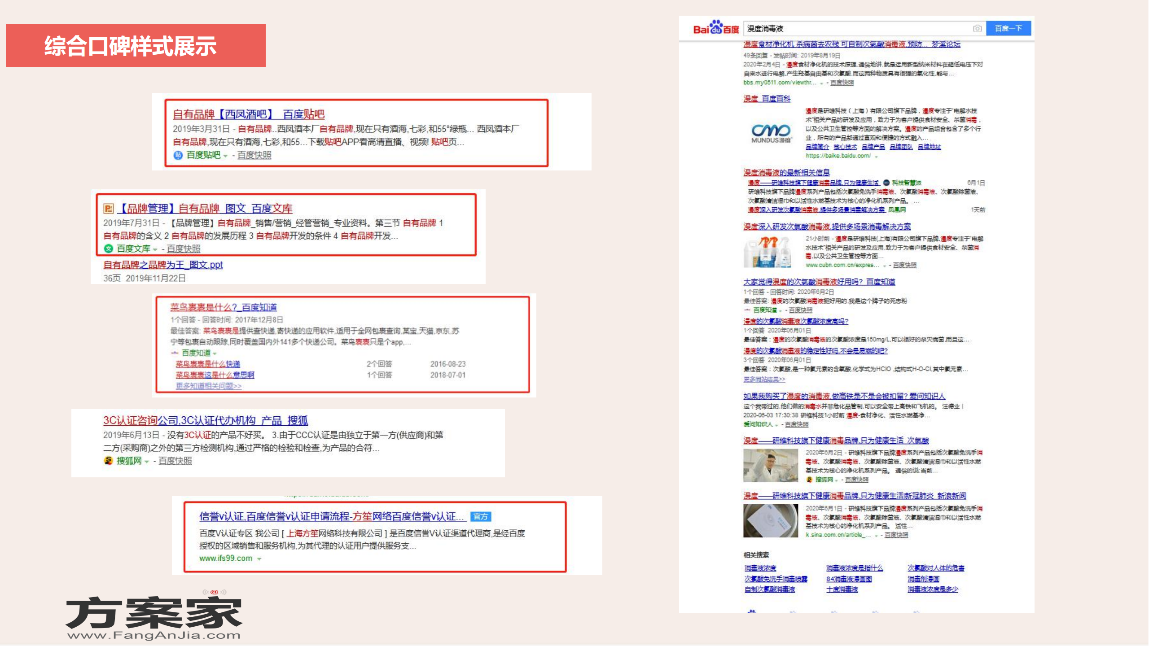Expand dropdown arrow next to 爱问知识人
Screen dimensions: 1149x646
pyautogui.click(x=776, y=425)
